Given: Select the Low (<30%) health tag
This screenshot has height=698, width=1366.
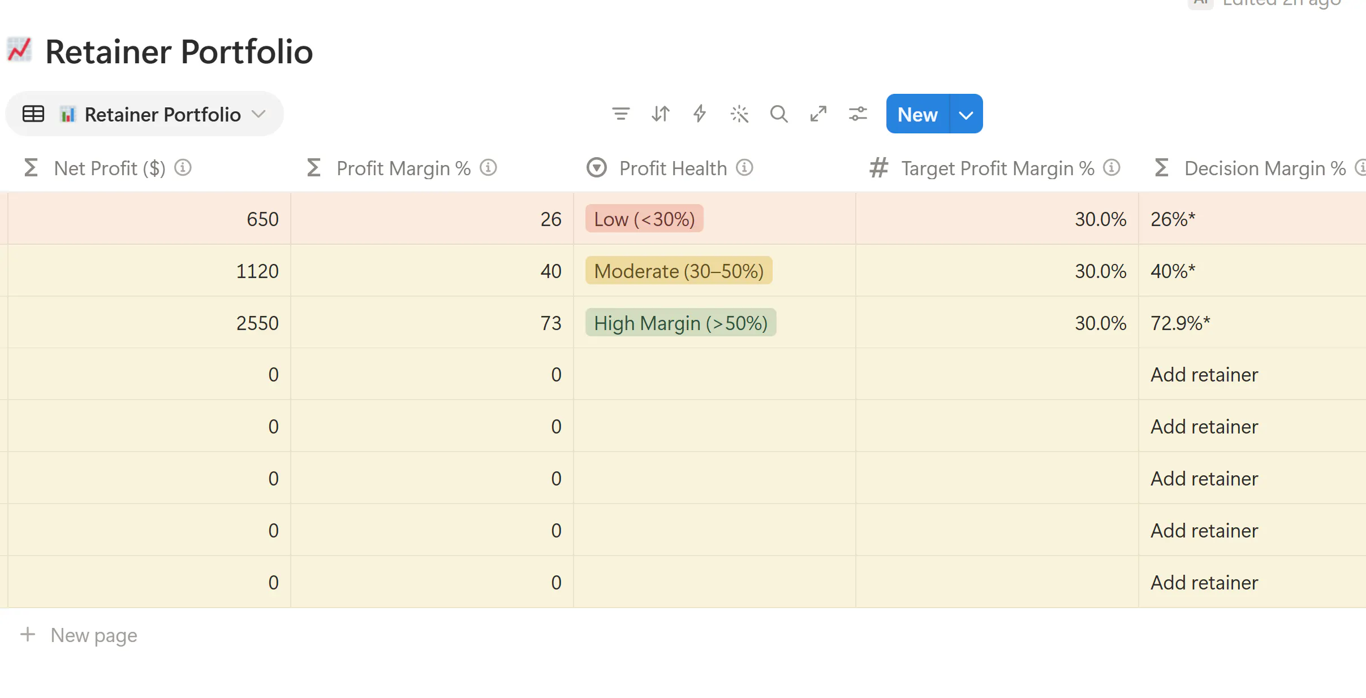Looking at the screenshot, I should click(x=644, y=219).
